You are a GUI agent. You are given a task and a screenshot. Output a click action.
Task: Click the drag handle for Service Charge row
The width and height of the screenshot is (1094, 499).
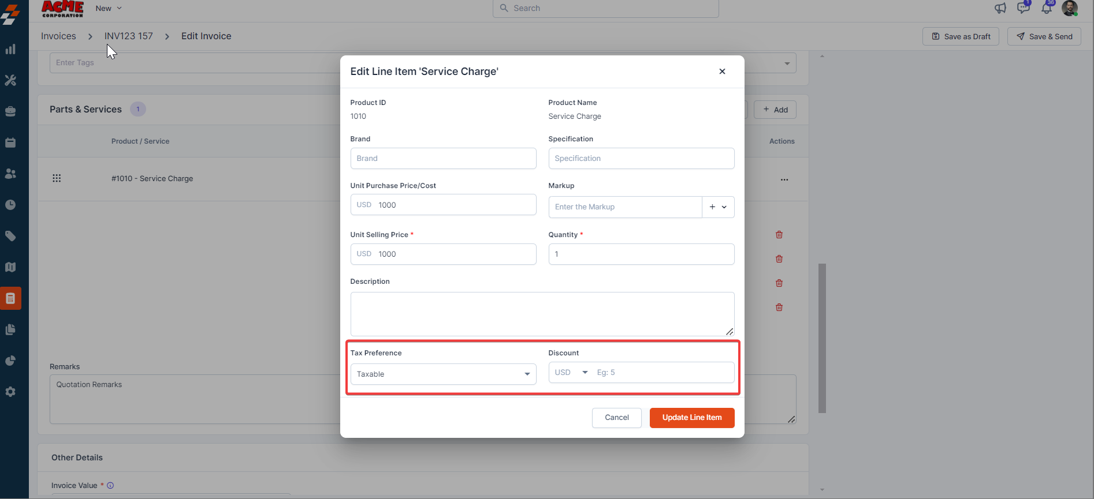point(57,178)
